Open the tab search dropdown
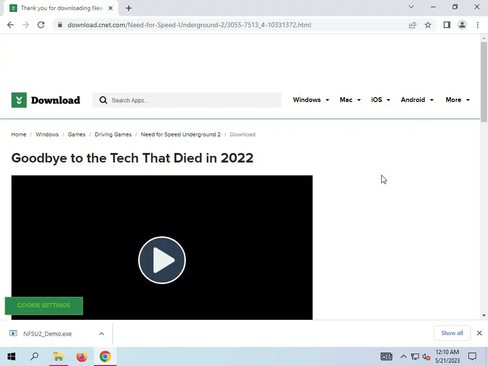This screenshot has height=366, width=488. pyautogui.click(x=411, y=7)
